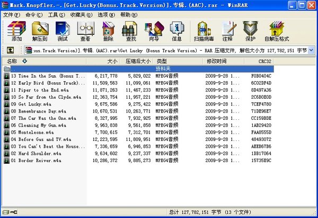The image size is (318, 218).
Task: Go up one folder level button
Action: click(x=11, y=50)
